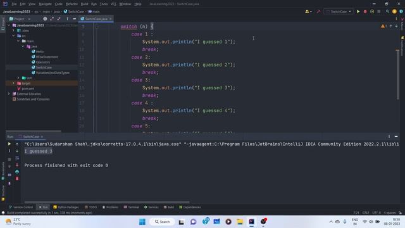Toggle scroll to end in Run console
This screenshot has height=228, width=405.
tap(17, 165)
